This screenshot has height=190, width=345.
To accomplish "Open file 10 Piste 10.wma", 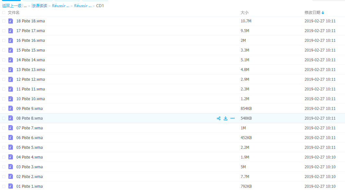I will click(31, 99).
